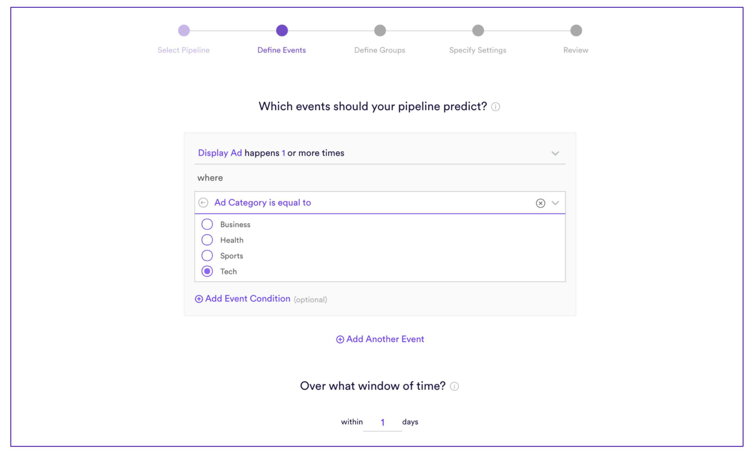Open the Display Ad event selector
The image size is (755, 452).
220,153
